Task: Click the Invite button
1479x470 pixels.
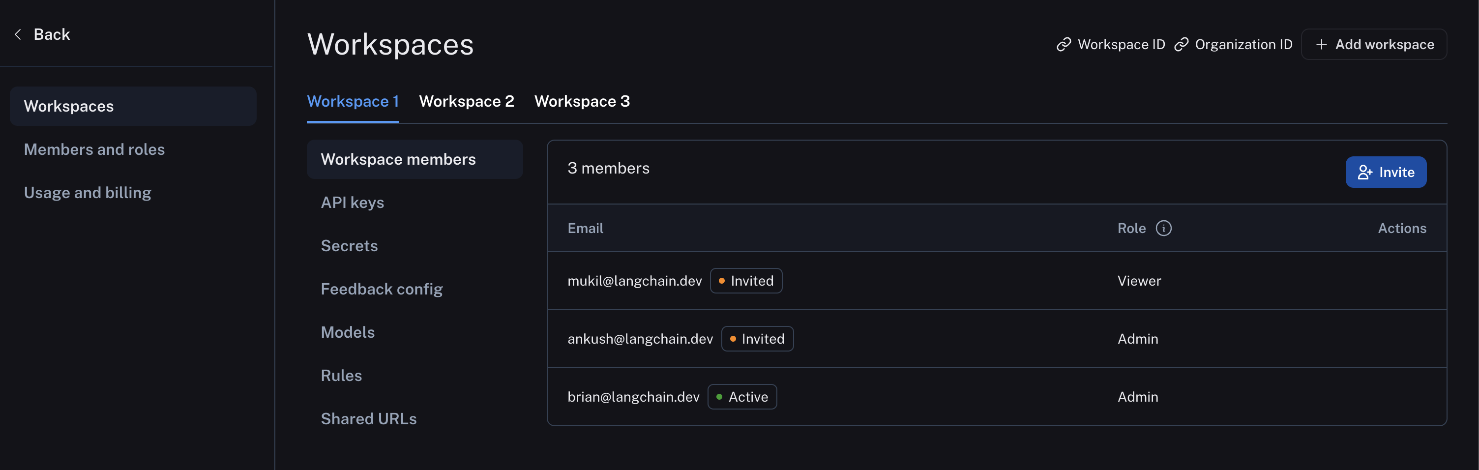Action: [1386, 172]
